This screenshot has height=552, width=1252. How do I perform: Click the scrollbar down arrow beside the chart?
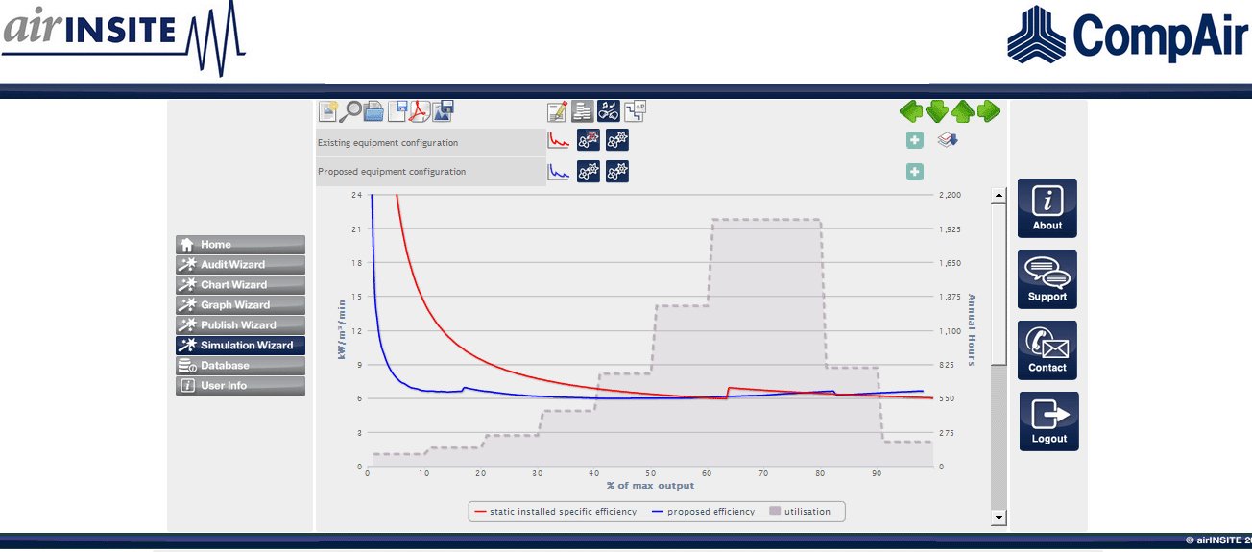(999, 518)
